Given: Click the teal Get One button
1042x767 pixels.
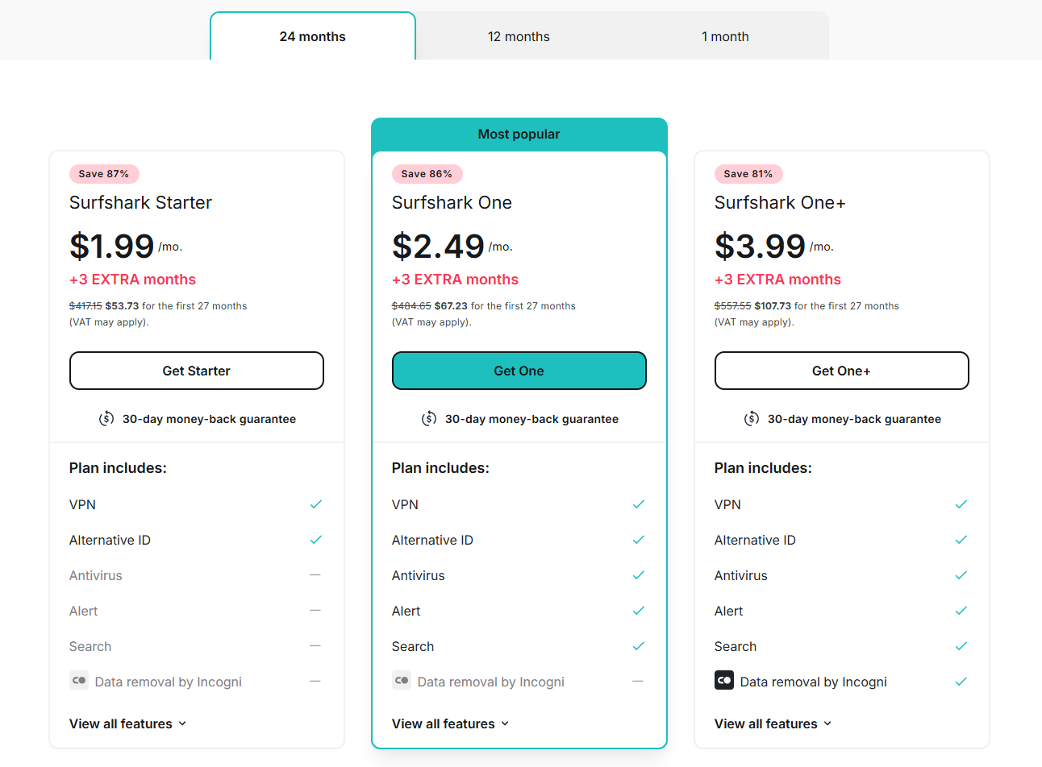Looking at the screenshot, I should tap(519, 371).
